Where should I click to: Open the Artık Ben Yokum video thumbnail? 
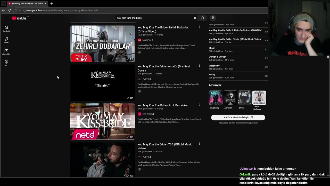(x=103, y=121)
